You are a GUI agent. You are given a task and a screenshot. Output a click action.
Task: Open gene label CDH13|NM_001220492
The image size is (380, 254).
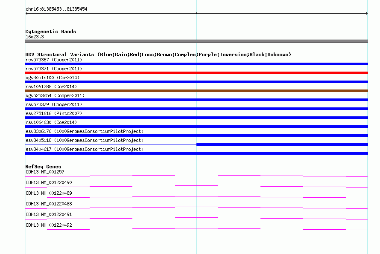49,225
